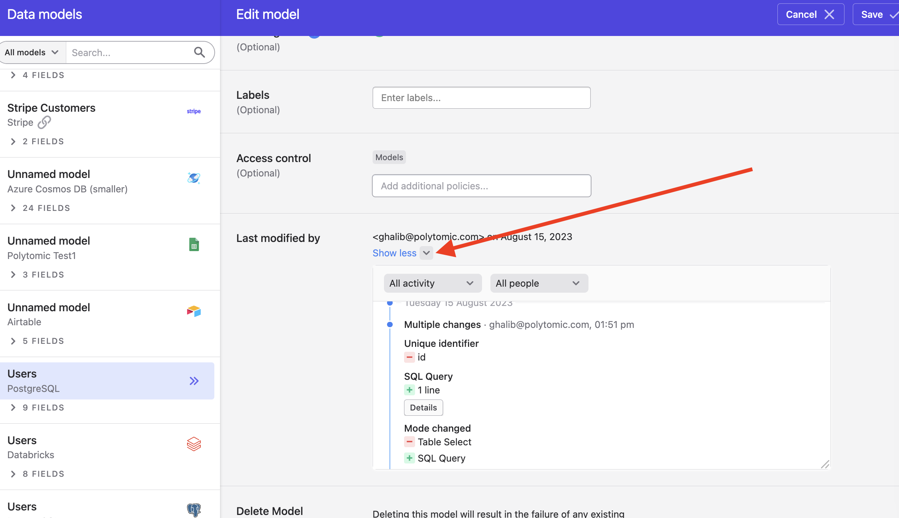Click the link chain icon beside Stripe
This screenshot has width=899, height=518.
pos(44,122)
